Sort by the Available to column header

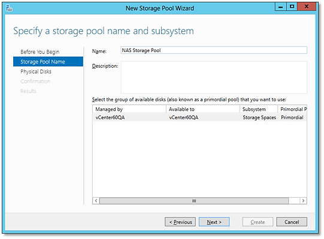click(203, 109)
